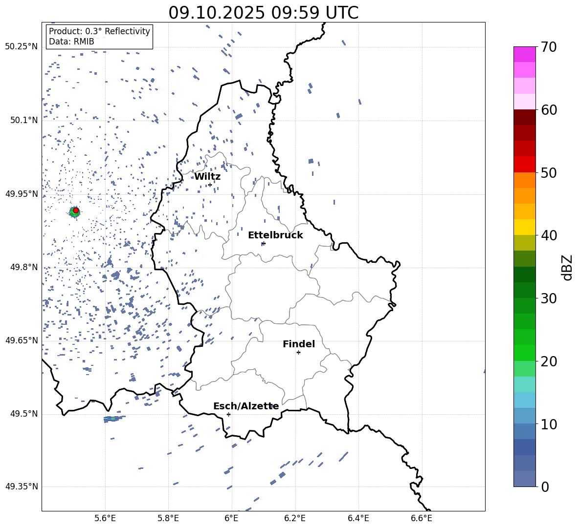Click the 49.95°N latitude label
Screen dimensions: 579x528
tap(22, 194)
